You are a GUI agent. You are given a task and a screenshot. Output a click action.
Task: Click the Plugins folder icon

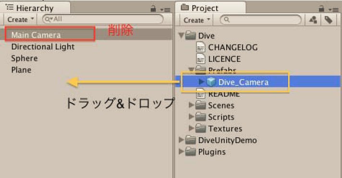pos(190,152)
